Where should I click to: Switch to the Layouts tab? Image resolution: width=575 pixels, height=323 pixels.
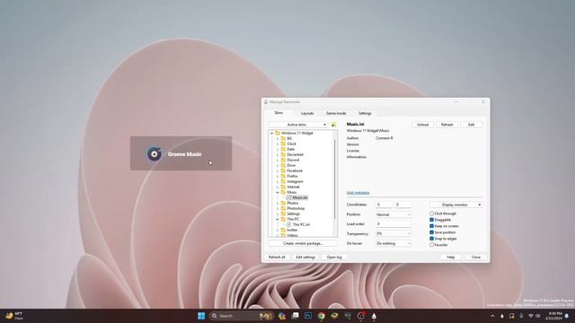click(307, 114)
